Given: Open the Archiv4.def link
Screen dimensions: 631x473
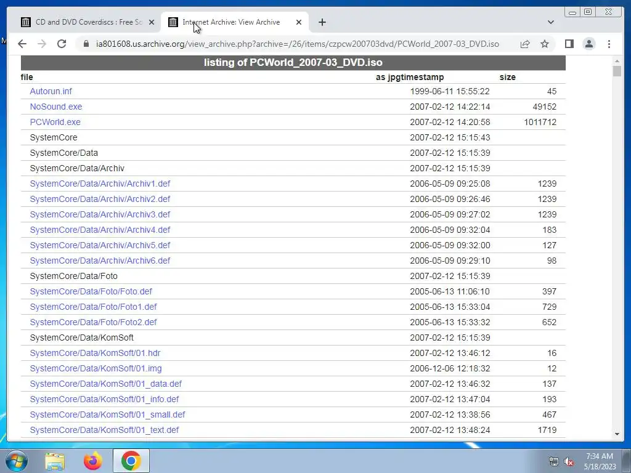Looking at the screenshot, I should coord(100,230).
